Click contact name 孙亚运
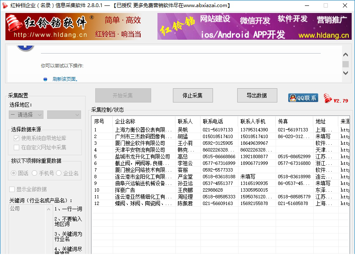 click(185, 183)
